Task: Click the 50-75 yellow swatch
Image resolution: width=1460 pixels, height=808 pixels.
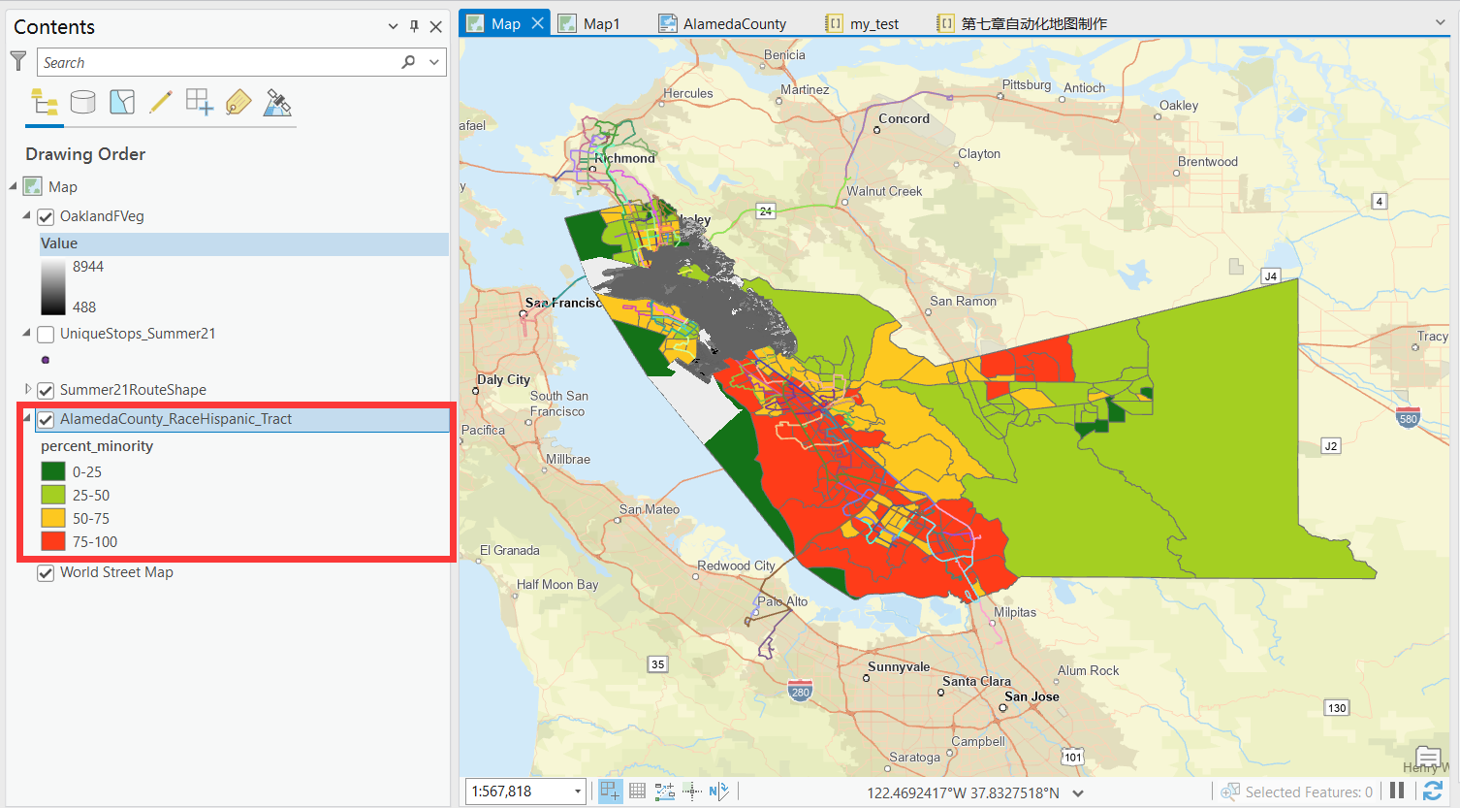Action: click(53, 518)
